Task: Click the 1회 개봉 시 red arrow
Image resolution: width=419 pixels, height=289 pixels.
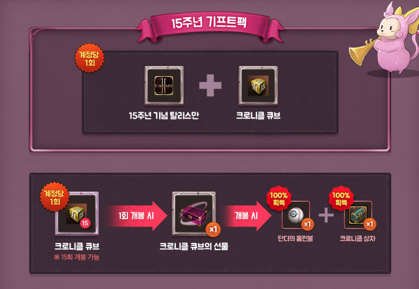Action: coord(136,215)
